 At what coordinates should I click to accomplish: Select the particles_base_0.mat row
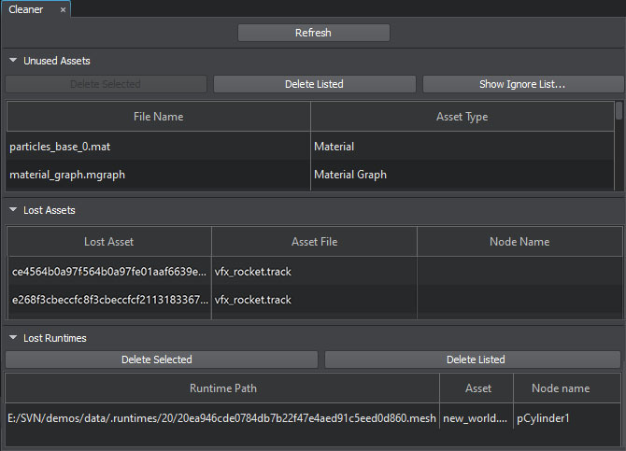(x=159, y=147)
